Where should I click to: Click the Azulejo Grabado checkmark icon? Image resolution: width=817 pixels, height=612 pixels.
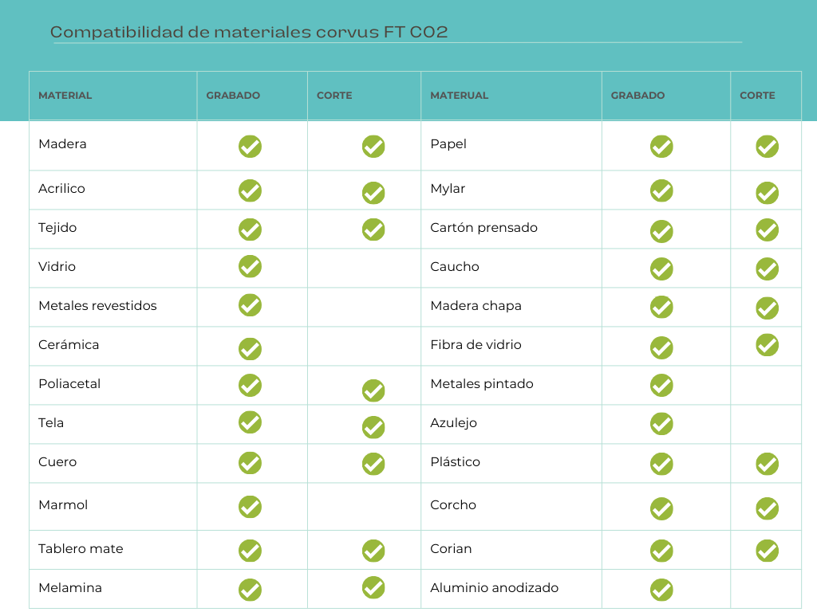click(661, 424)
